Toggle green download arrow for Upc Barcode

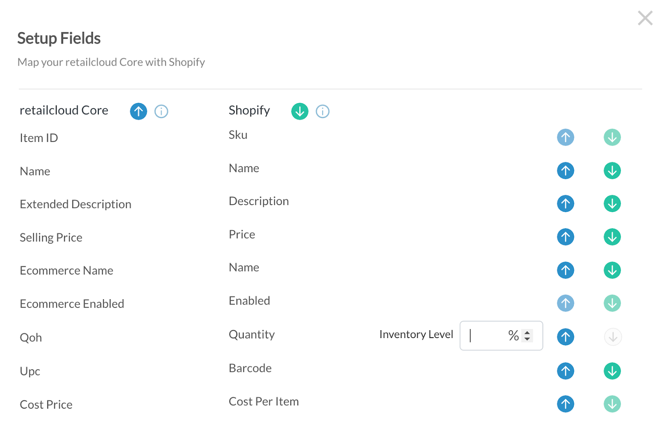[x=612, y=371]
